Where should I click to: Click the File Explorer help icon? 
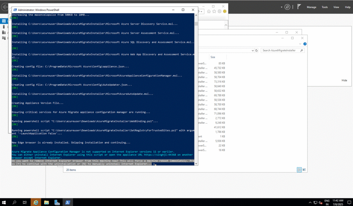pos(305,44)
